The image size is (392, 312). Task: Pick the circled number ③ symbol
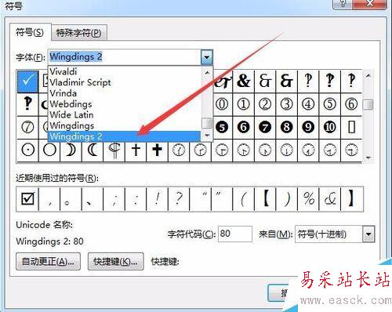pos(287,104)
